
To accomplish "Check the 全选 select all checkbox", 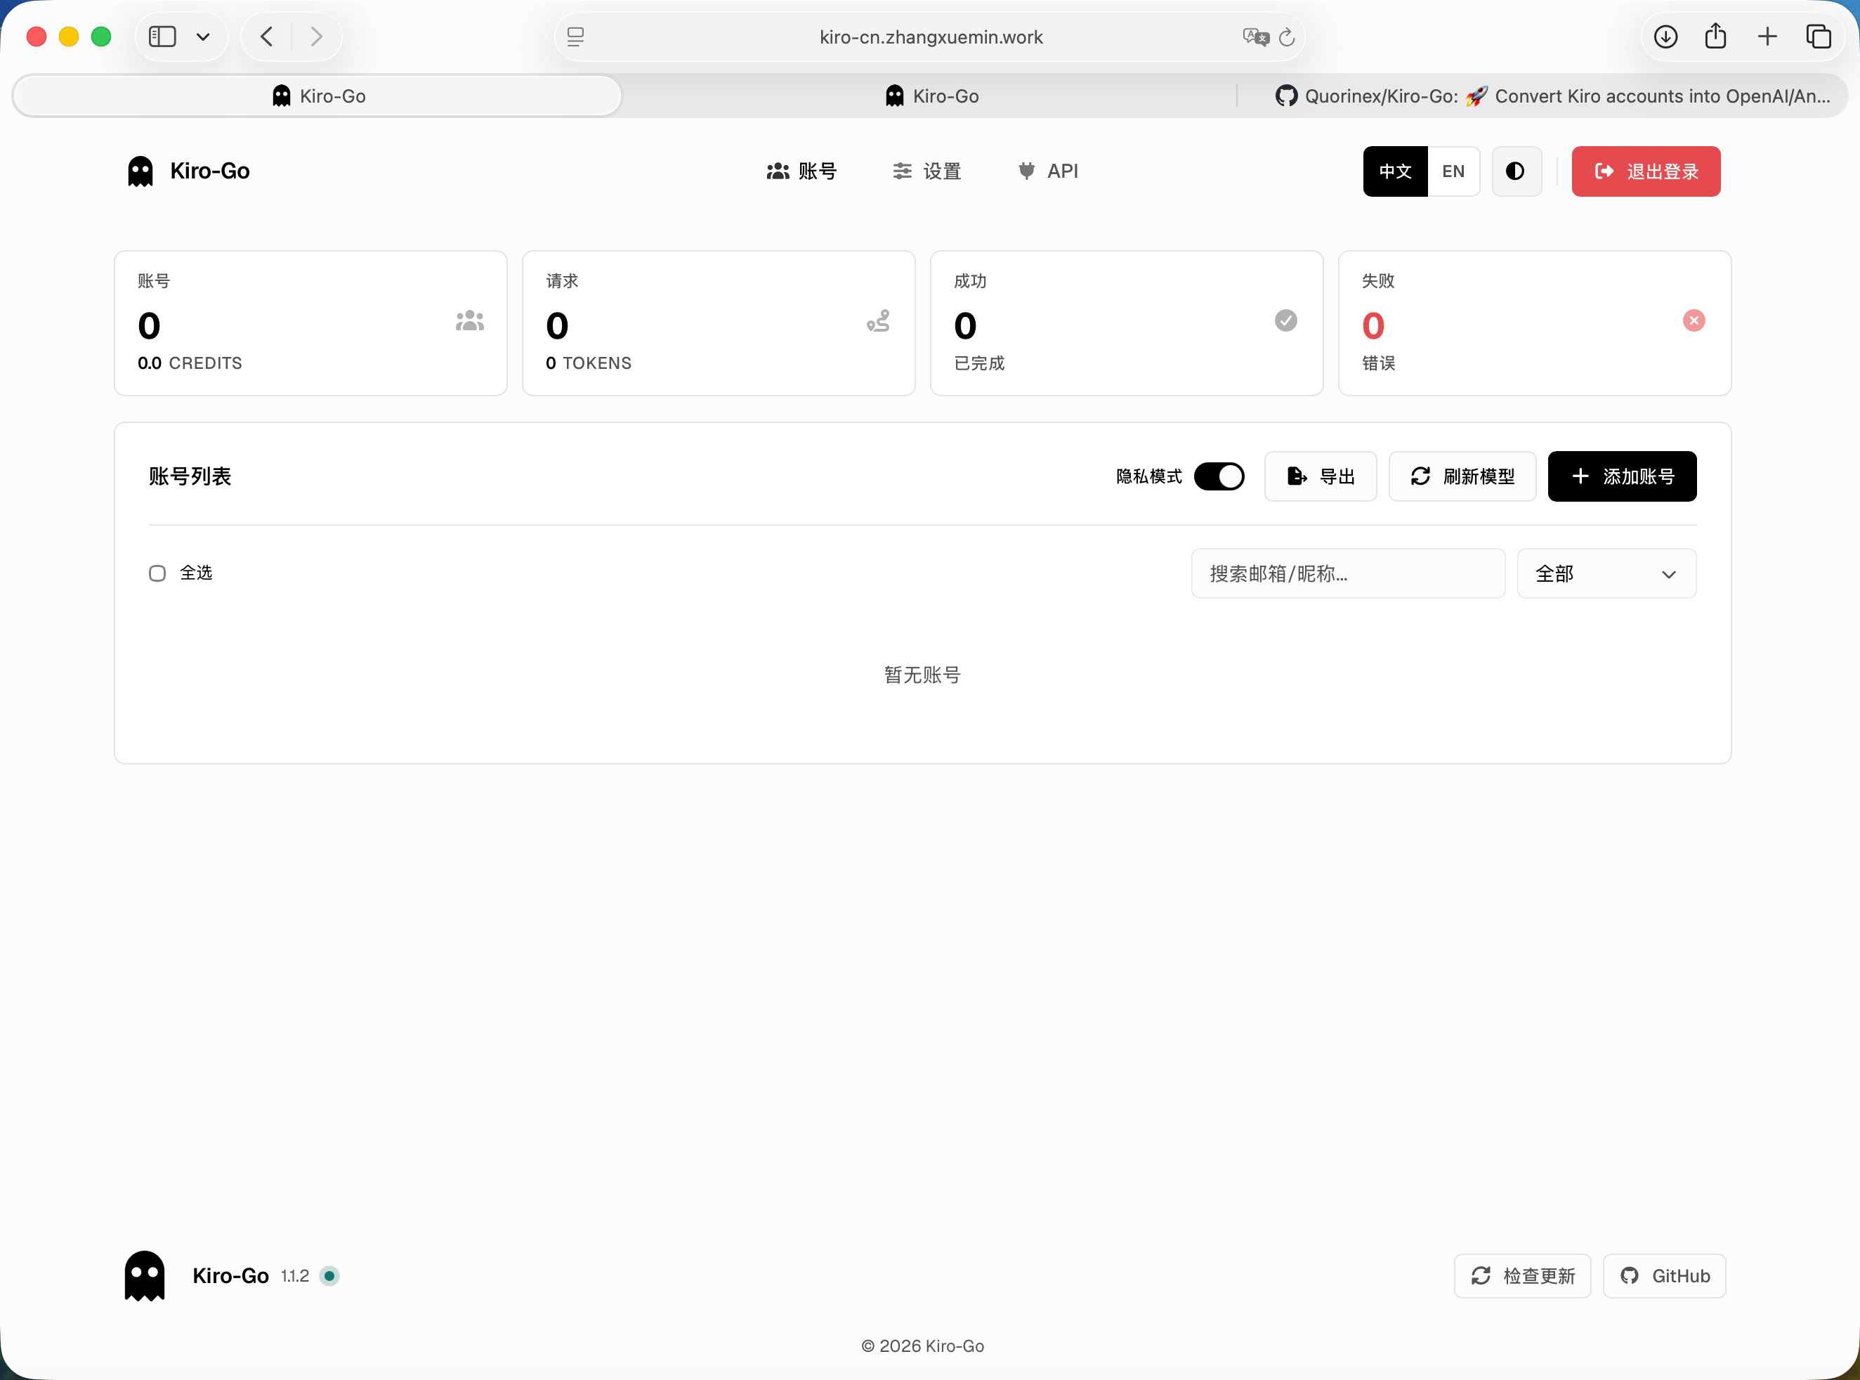I will (157, 573).
